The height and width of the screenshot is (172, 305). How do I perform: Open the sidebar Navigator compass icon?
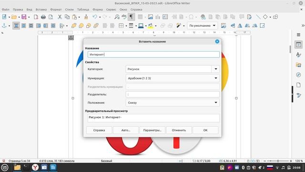click(298, 75)
